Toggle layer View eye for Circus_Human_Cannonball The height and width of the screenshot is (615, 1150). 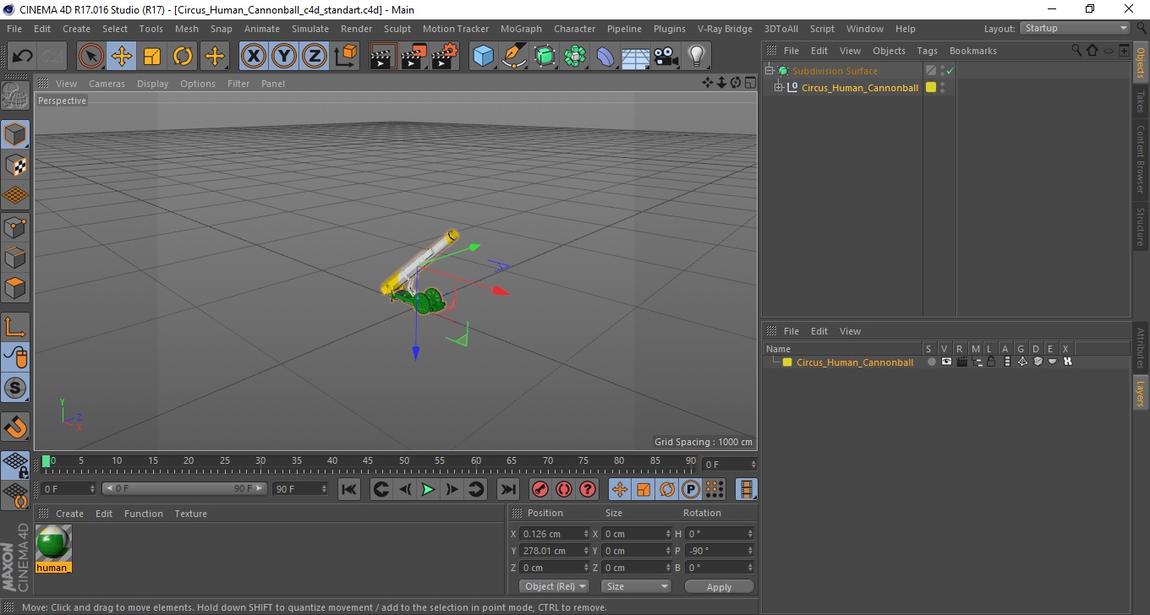click(x=946, y=362)
